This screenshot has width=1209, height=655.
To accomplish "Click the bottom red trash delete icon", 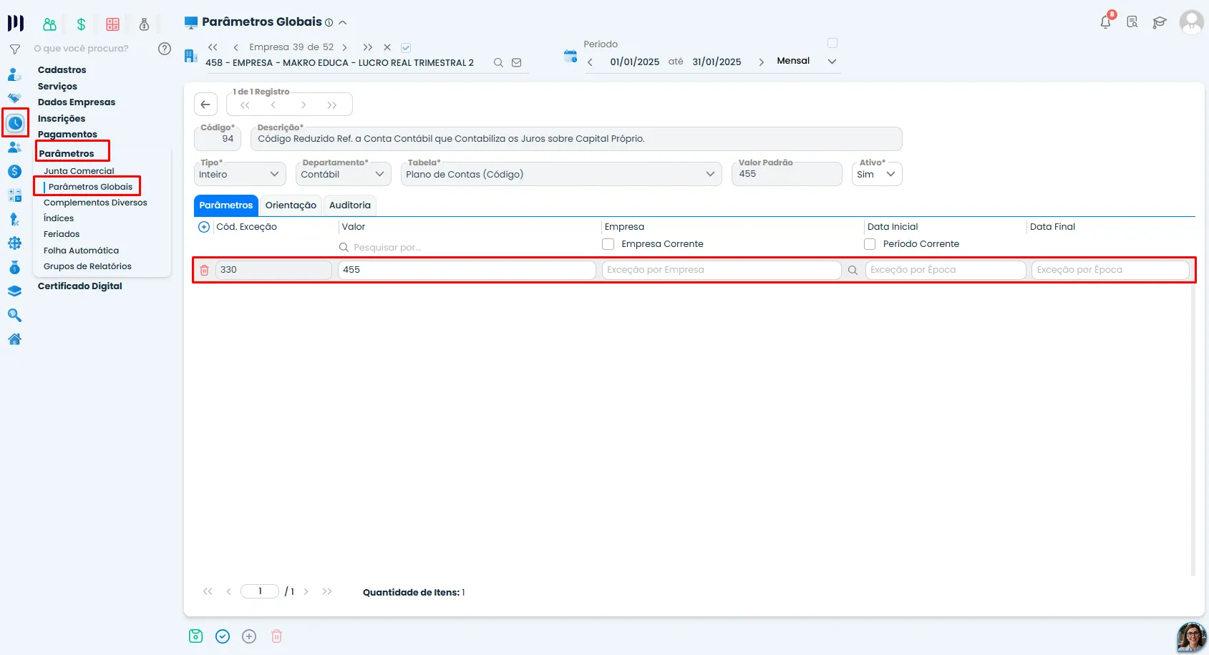I will coord(277,636).
